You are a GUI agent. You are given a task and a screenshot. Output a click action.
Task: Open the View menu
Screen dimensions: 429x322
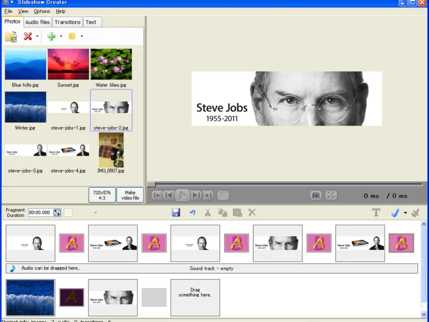point(23,11)
